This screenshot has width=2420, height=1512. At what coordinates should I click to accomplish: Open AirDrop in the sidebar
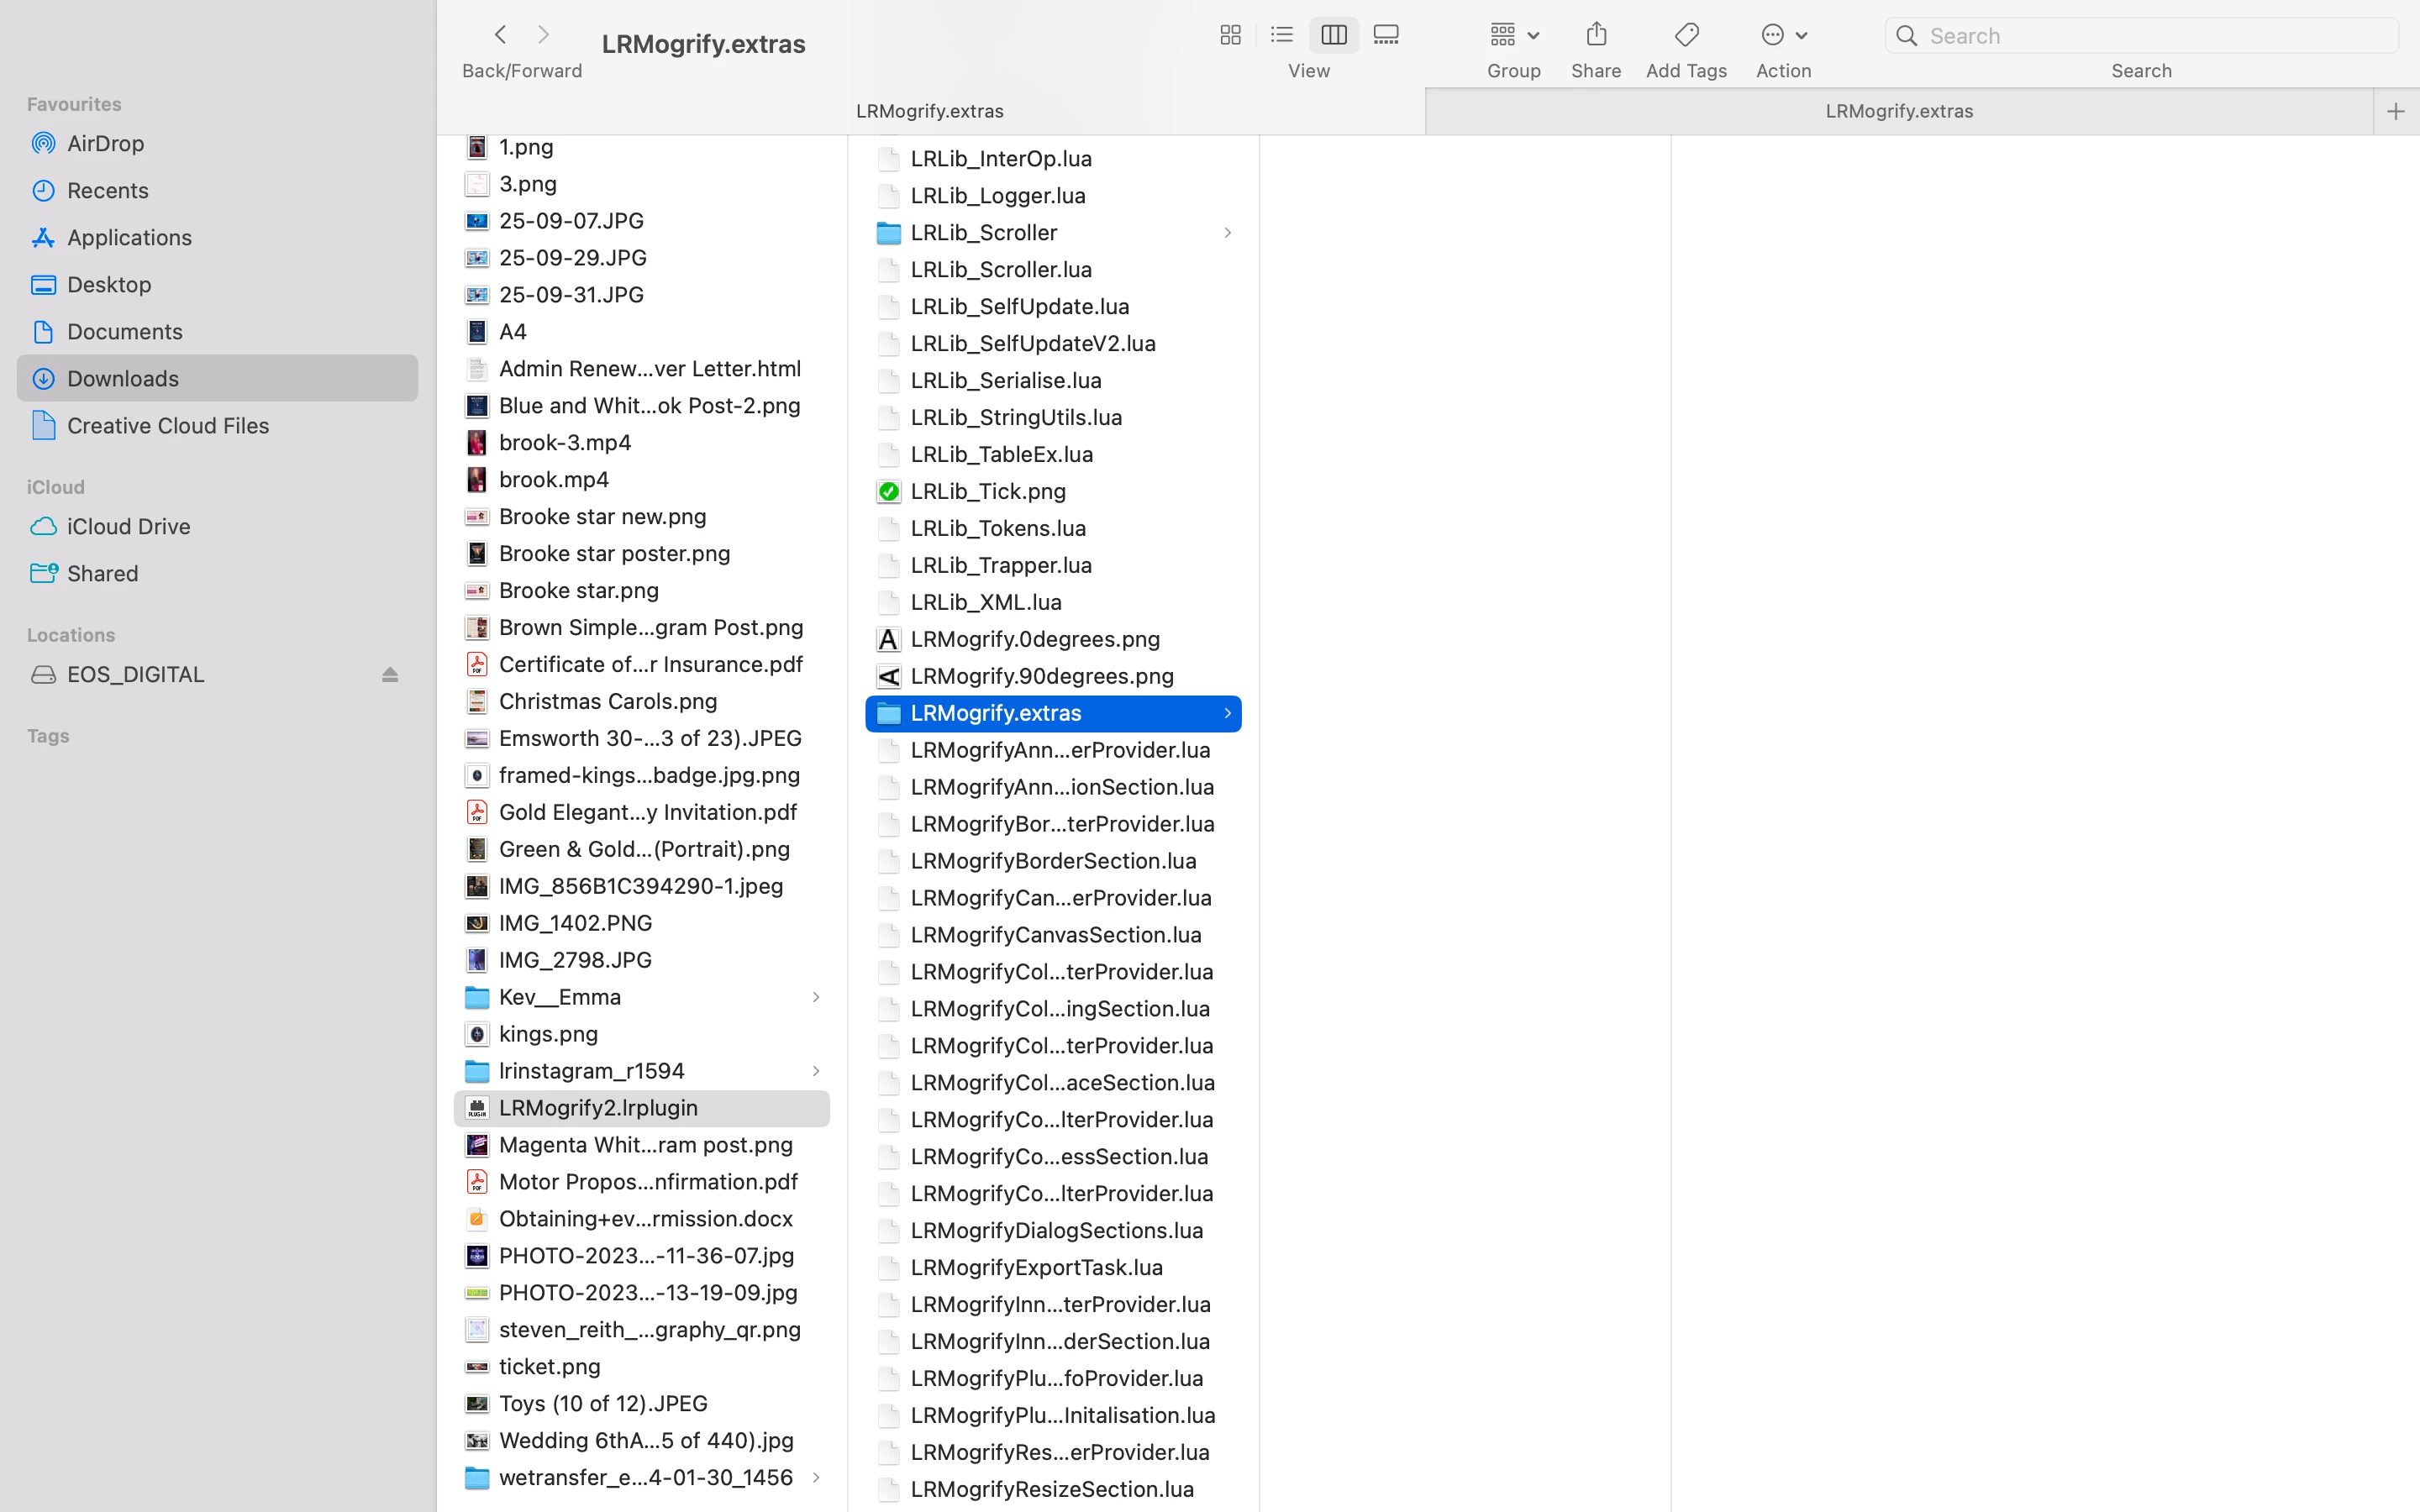pos(105,143)
